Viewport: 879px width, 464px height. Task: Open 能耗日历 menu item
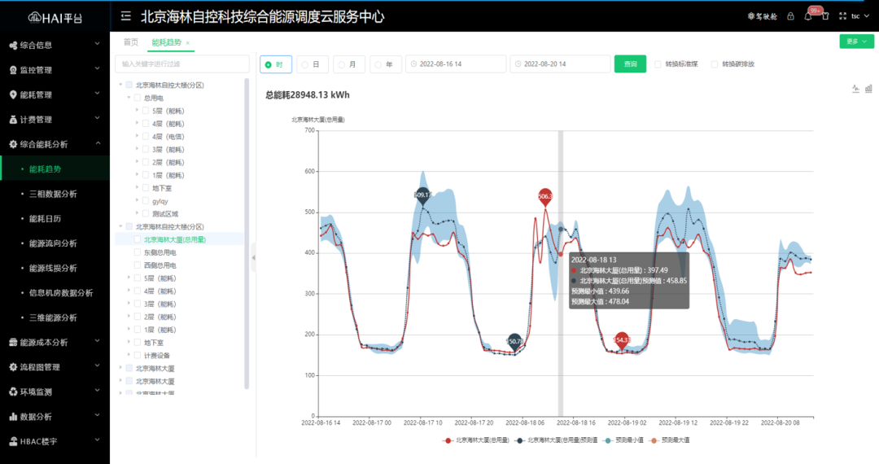click(45, 218)
